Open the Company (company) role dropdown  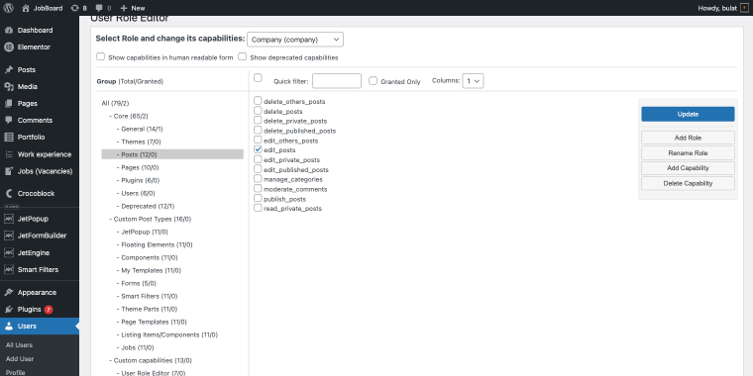295,40
